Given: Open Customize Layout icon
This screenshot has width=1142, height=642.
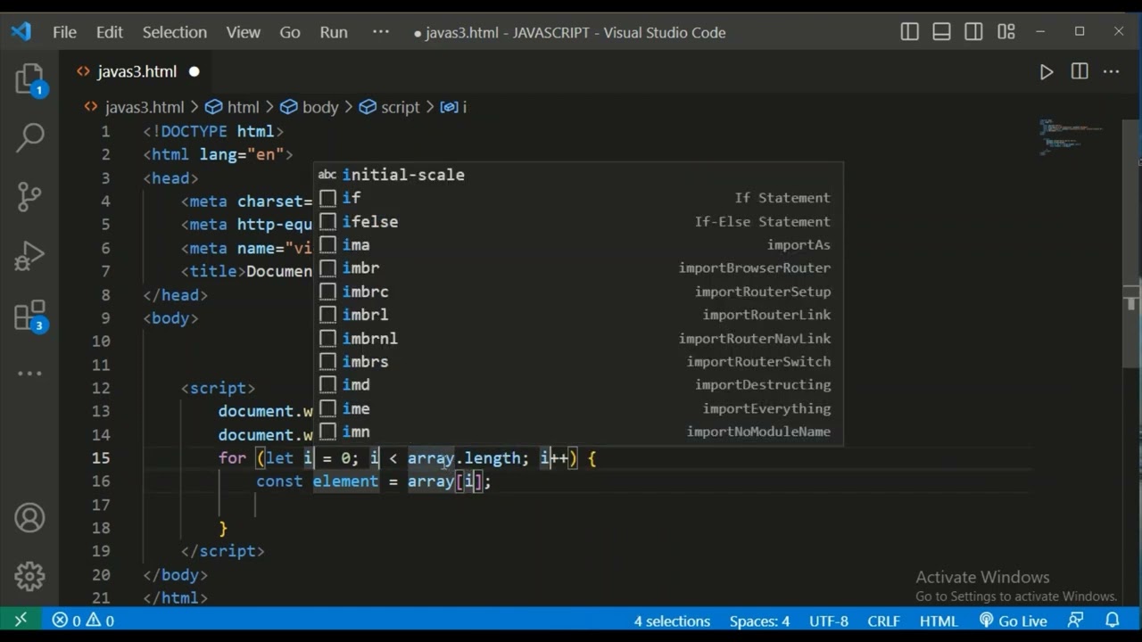Looking at the screenshot, I should pyautogui.click(x=1006, y=32).
